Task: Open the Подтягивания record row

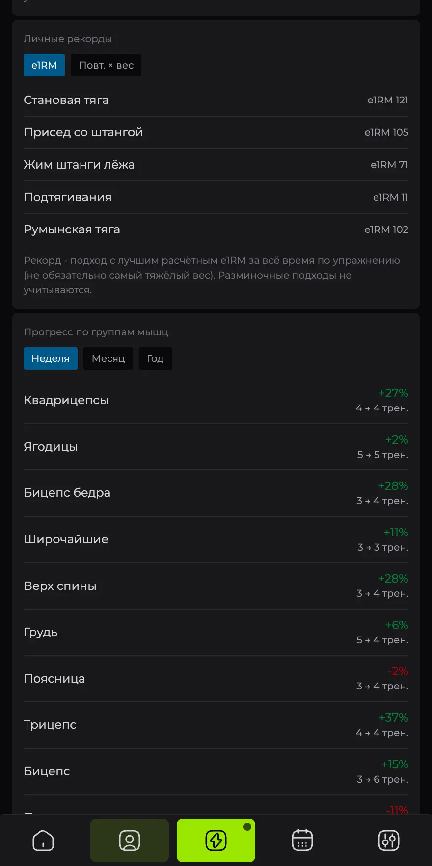Action: [x=216, y=197]
